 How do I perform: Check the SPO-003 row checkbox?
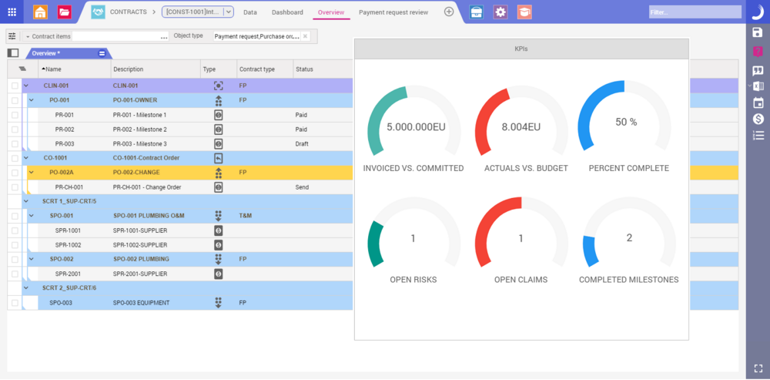coord(15,303)
